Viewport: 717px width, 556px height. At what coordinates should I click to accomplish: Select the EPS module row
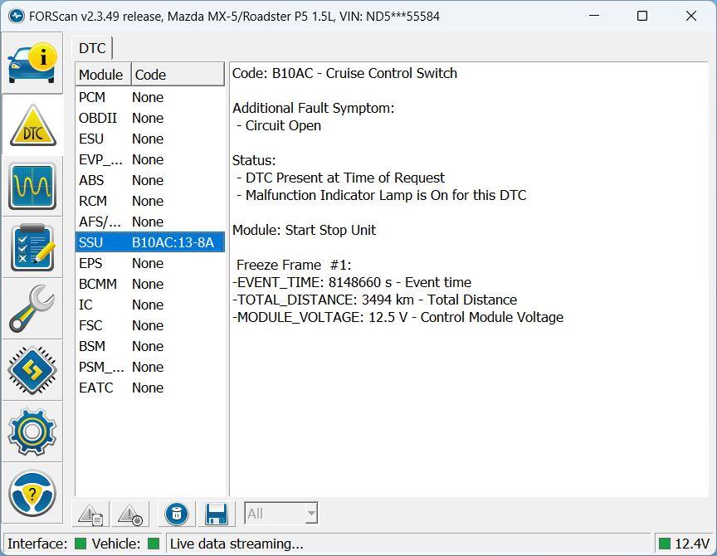(x=150, y=263)
